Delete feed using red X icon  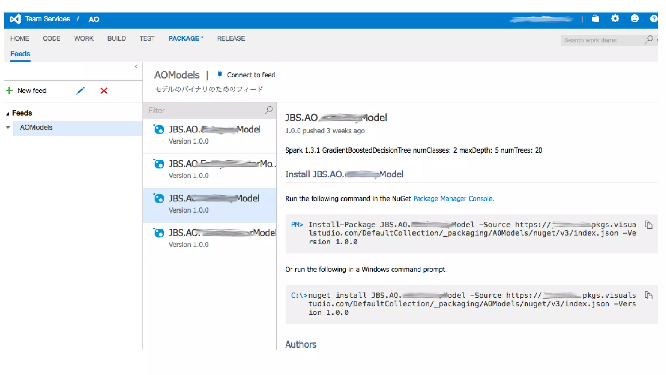(104, 91)
